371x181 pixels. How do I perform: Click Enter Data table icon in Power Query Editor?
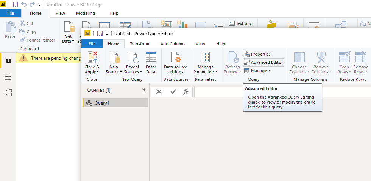pyautogui.click(x=151, y=57)
